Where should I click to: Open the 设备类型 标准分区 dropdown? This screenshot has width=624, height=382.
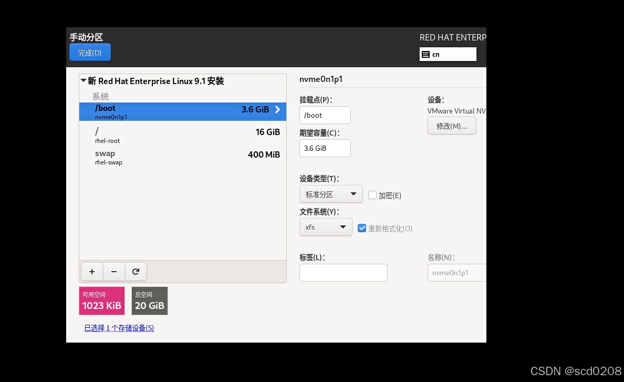click(x=331, y=194)
